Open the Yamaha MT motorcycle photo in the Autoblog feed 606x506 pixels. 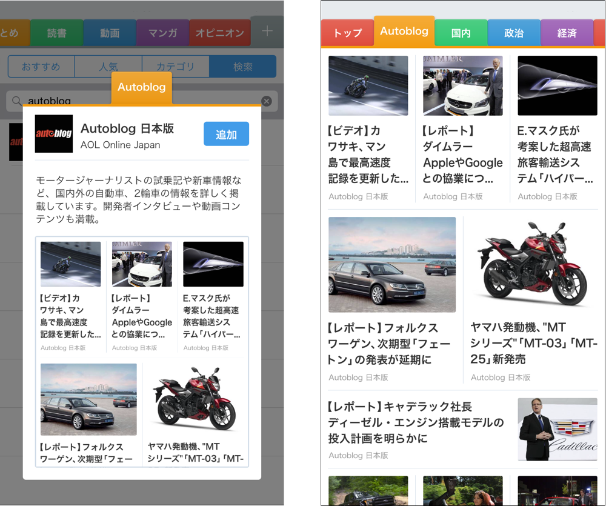tap(534, 264)
